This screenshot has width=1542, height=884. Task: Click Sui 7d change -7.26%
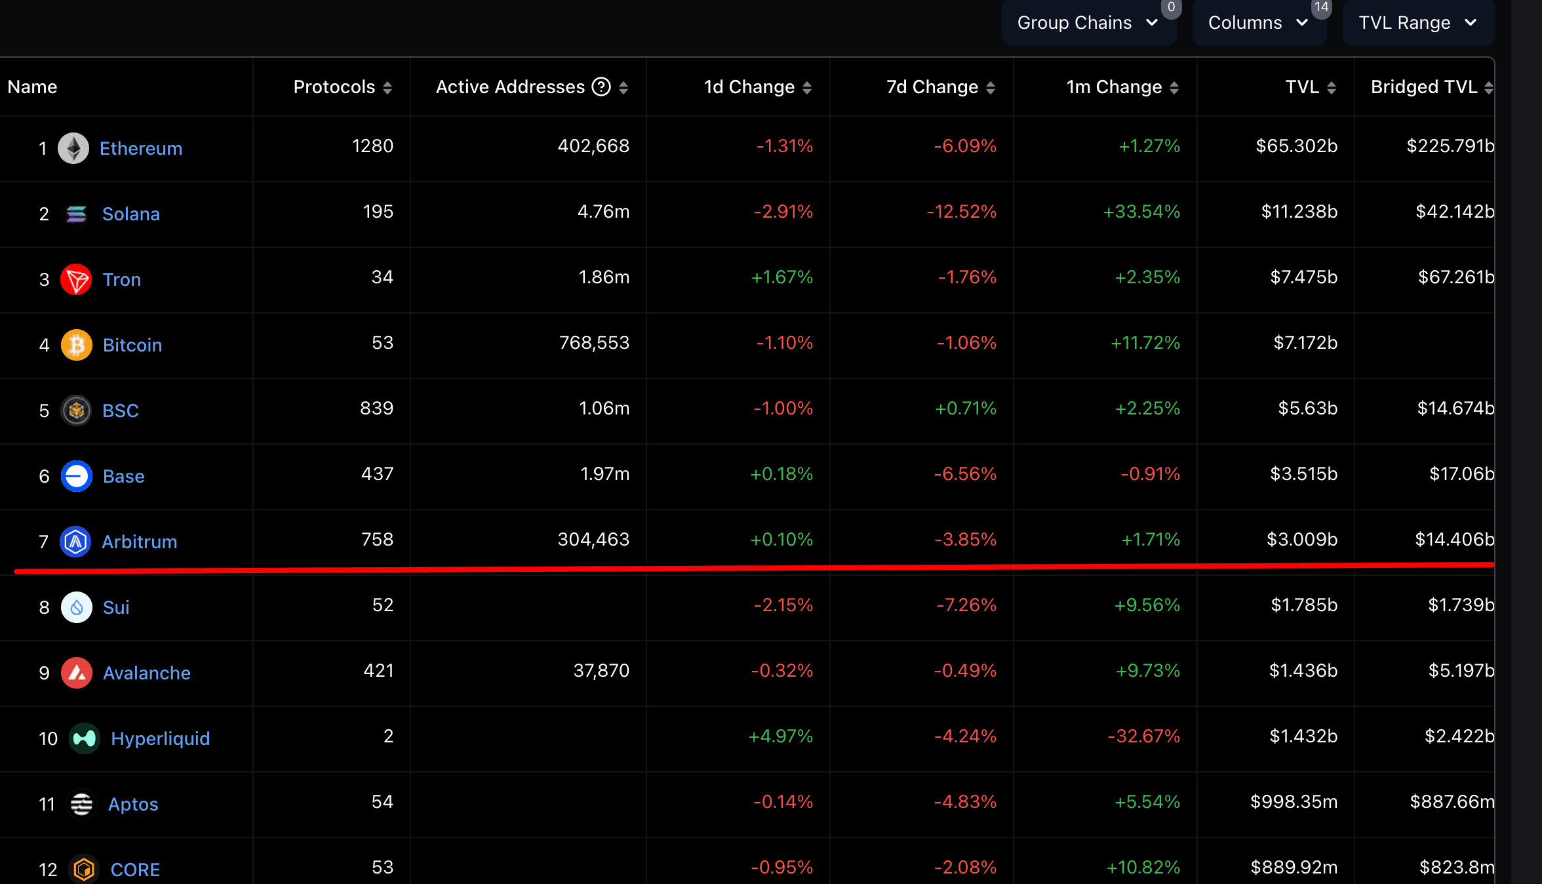[966, 605]
